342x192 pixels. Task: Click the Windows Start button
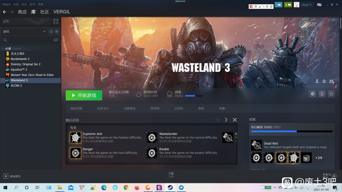(5, 187)
